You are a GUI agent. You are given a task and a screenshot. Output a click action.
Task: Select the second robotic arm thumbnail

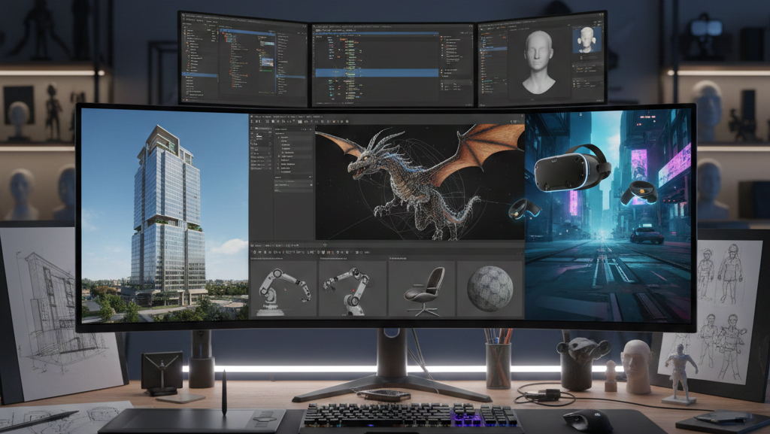[x=353, y=289]
